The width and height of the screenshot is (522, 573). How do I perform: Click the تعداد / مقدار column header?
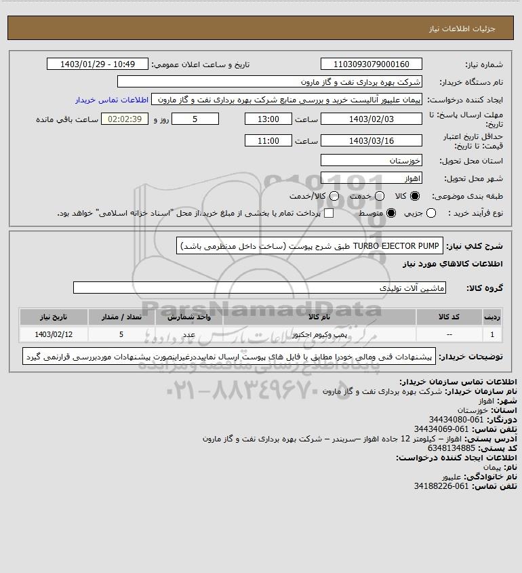[x=121, y=317]
